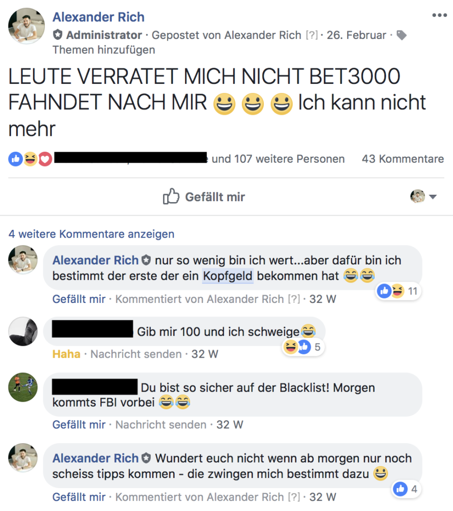Click like count 4 on last comment
This screenshot has width=453, height=511.
pyautogui.click(x=406, y=489)
